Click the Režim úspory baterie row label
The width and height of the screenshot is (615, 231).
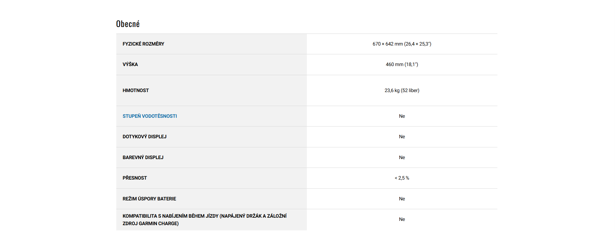149,199
